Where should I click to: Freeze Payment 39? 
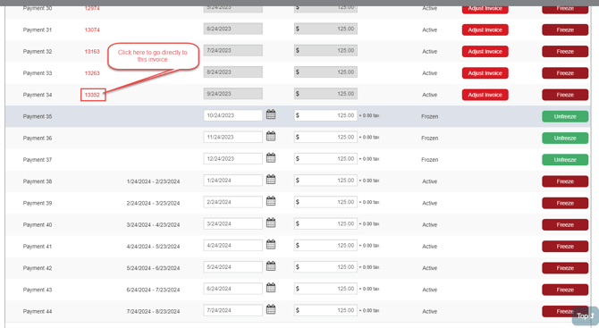[565, 203]
